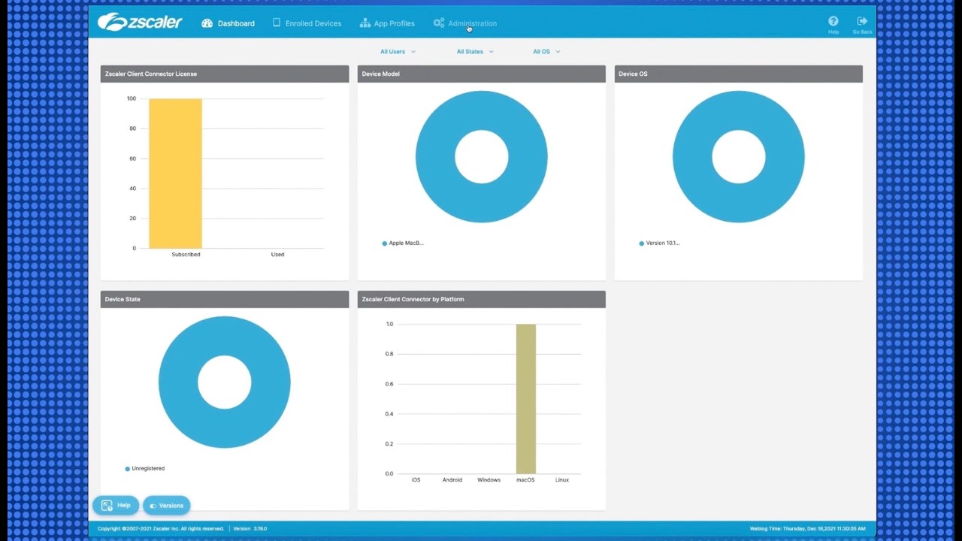Click the Zscaler Client Connector License header
Viewport: 962px width, 541px height.
225,74
